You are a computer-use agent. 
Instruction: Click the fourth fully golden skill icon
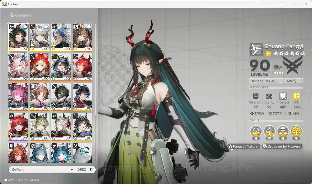296,131
